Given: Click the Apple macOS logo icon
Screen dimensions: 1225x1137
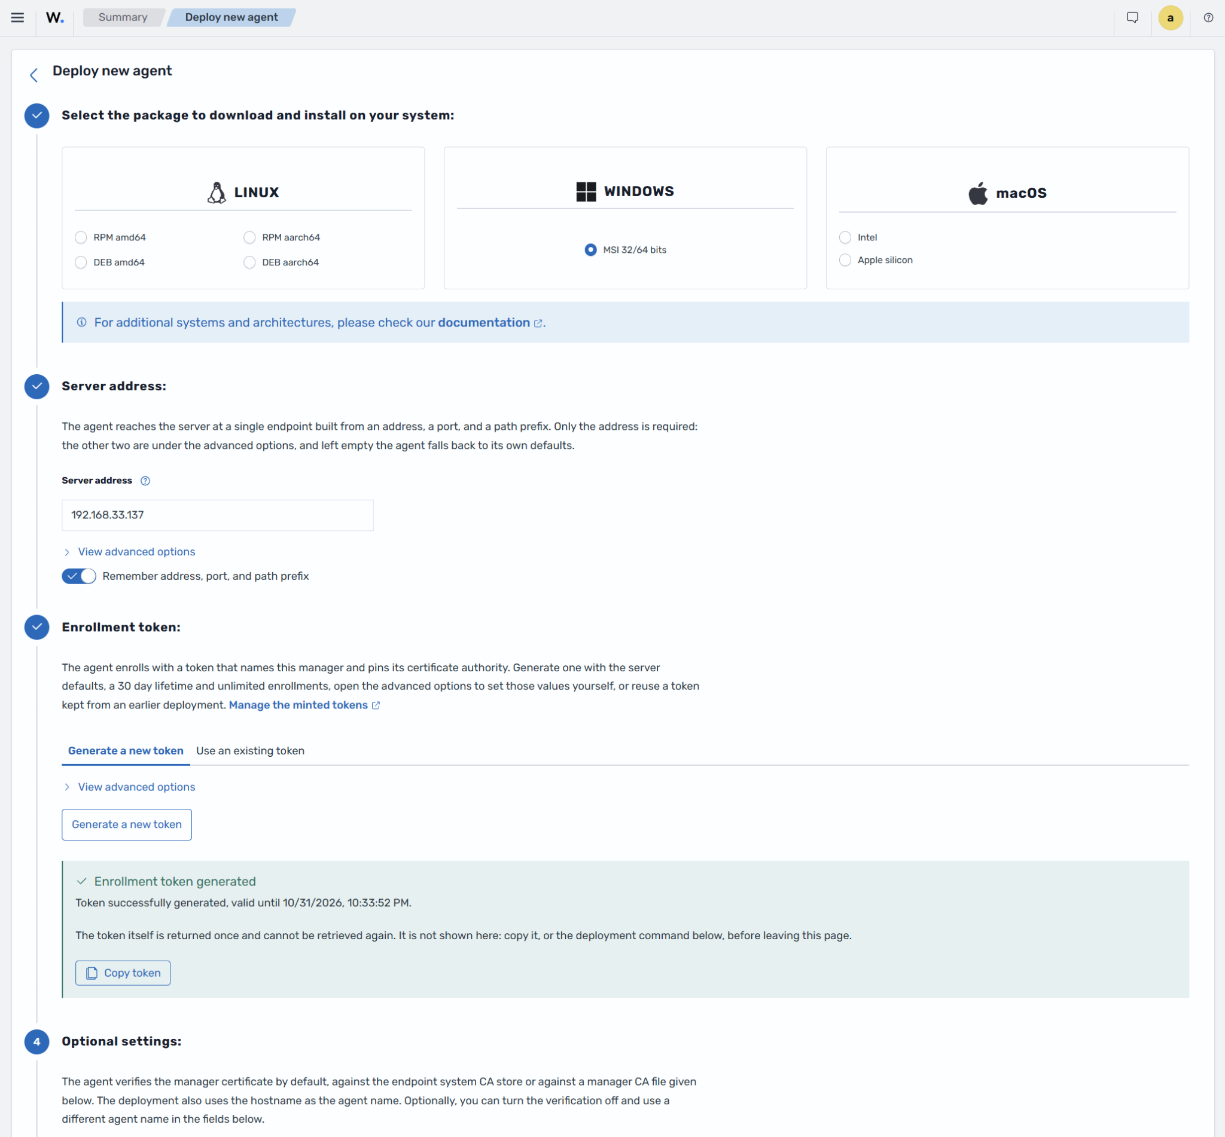Looking at the screenshot, I should [977, 193].
